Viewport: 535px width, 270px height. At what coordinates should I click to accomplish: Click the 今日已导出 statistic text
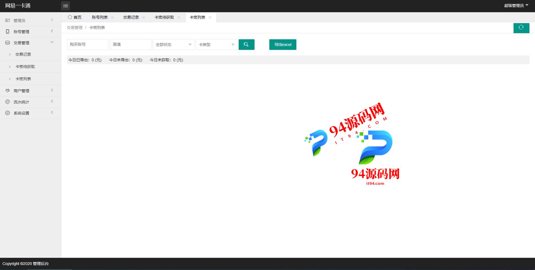pyautogui.click(x=85, y=60)
